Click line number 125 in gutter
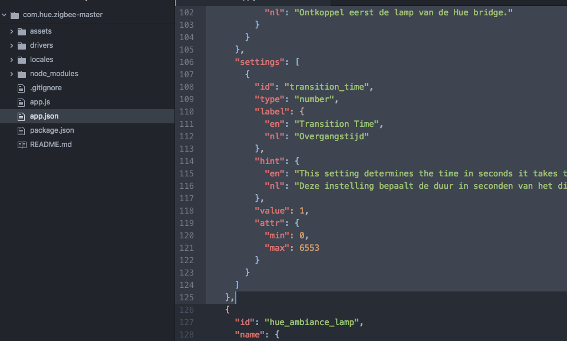567x341 pixels. pyautogui.click(x=187, y=297)
